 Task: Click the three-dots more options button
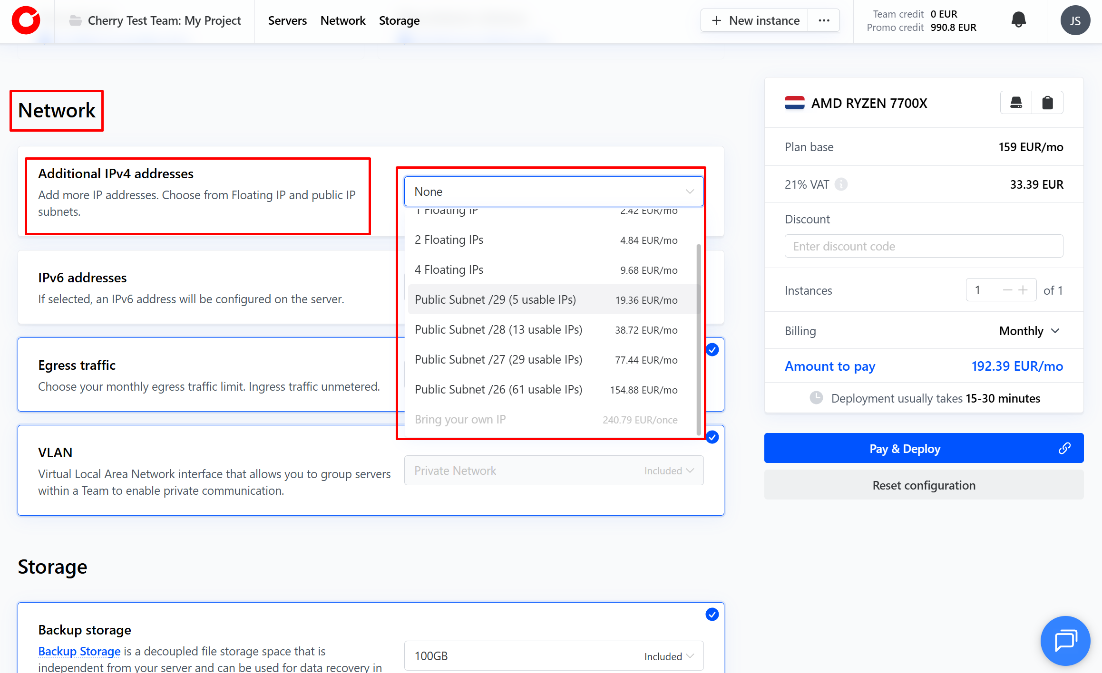pyautogui.click(x=824, y=20)
